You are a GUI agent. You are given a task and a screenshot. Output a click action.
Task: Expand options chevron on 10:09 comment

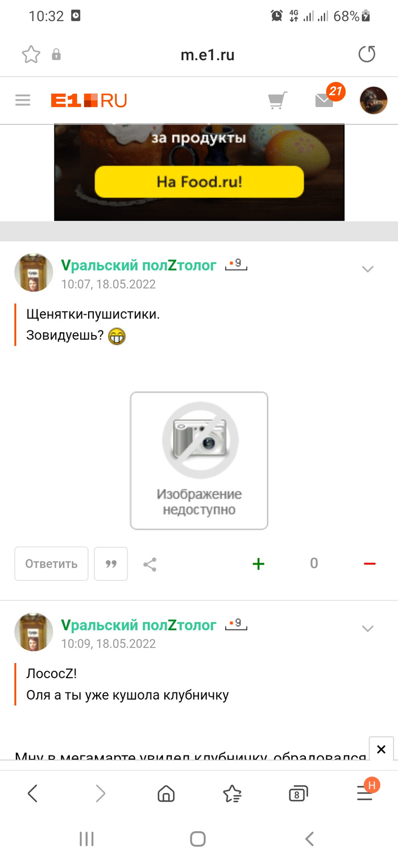click(368, 629)
